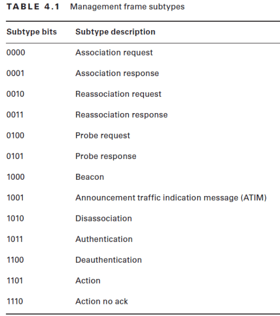Screen dimensions: 280x316
Task: Select the 'Reassociation response' description
Action: tap(122, 115)
